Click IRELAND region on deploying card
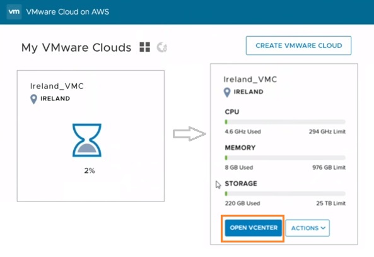The image size is (374, 257). pyautogui.click(x=55, y=99)
